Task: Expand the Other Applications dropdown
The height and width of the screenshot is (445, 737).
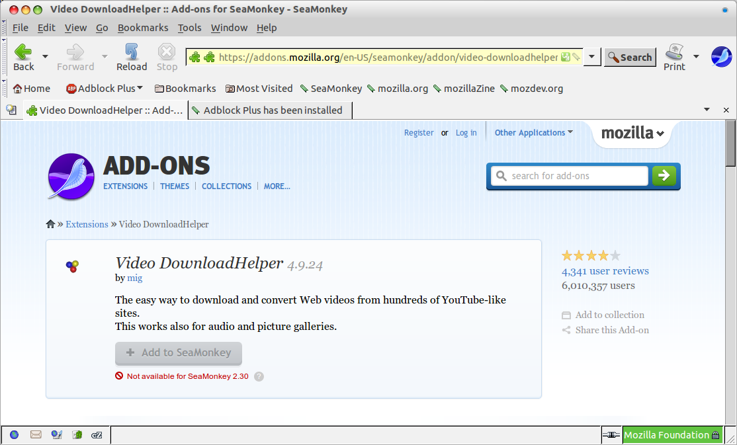Action: pos(534,132)
